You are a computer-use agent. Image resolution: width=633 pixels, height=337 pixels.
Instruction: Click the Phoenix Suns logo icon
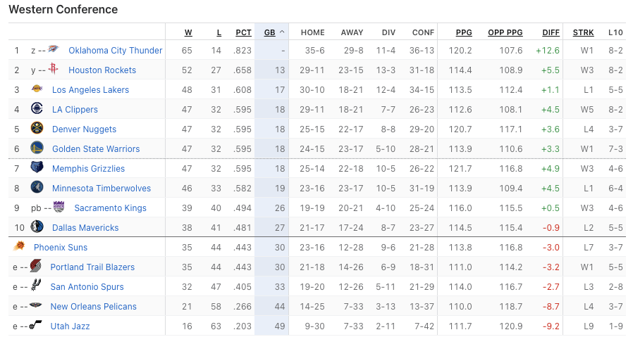(x=18, y=246)
